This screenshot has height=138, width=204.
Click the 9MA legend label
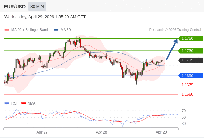click(x=32, y=103)
